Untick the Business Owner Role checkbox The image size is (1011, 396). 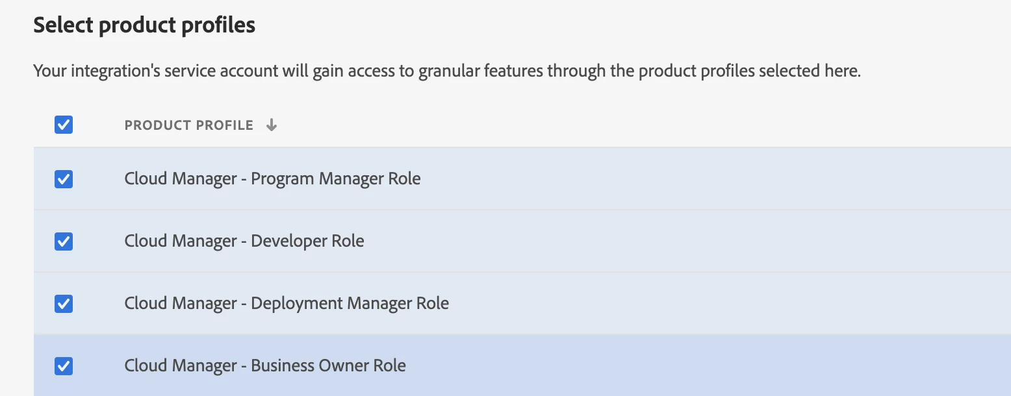pyautogui.click(x=64, y=366)
